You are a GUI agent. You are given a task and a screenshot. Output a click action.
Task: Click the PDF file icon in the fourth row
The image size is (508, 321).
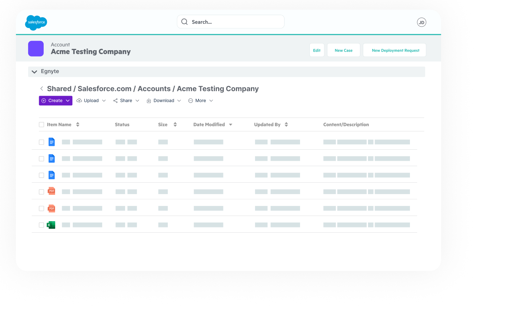[51, 191]
